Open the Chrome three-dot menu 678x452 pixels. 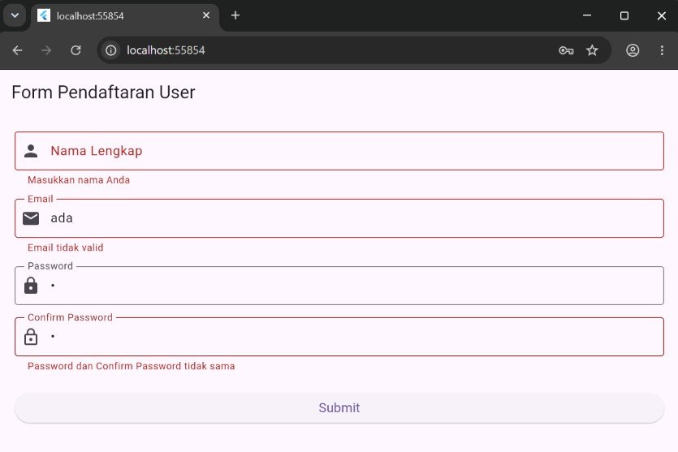(662, 50)
